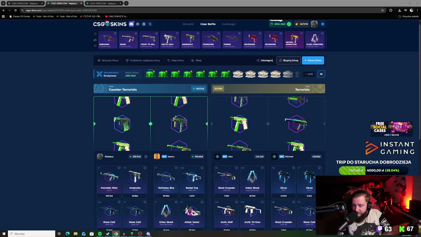This screenshot has height=237, width=421.
Task: Open the tab search dropdown arrow
Action: (3, 3)
